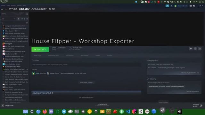Open the Discussions link
Screen dimensions: 205x115
click(85, 56)
